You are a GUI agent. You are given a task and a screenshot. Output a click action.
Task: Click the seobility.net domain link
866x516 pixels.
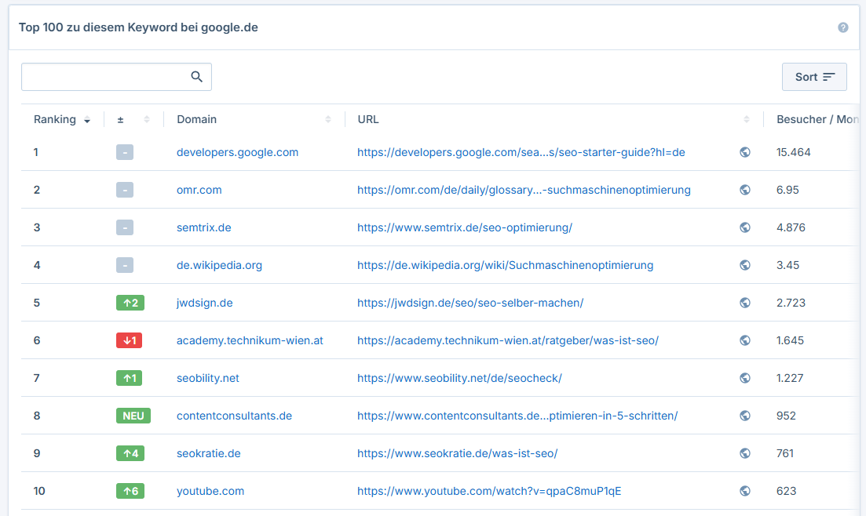[x=207, y=378]
